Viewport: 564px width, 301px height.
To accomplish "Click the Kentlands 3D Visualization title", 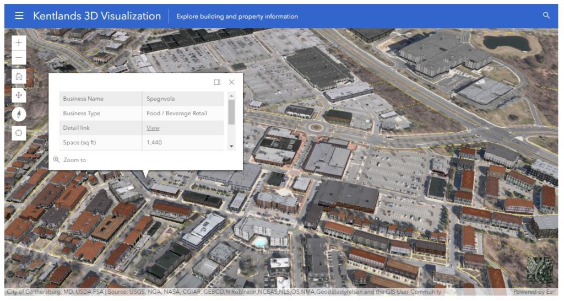I will 97,16.
